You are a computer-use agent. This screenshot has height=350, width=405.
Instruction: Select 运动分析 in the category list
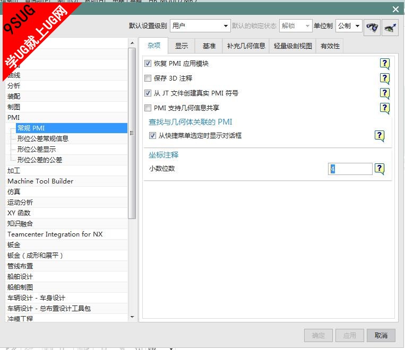pos(66,203)
